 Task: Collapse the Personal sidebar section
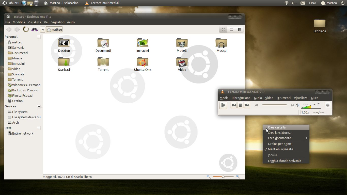[x=39, y=37]
